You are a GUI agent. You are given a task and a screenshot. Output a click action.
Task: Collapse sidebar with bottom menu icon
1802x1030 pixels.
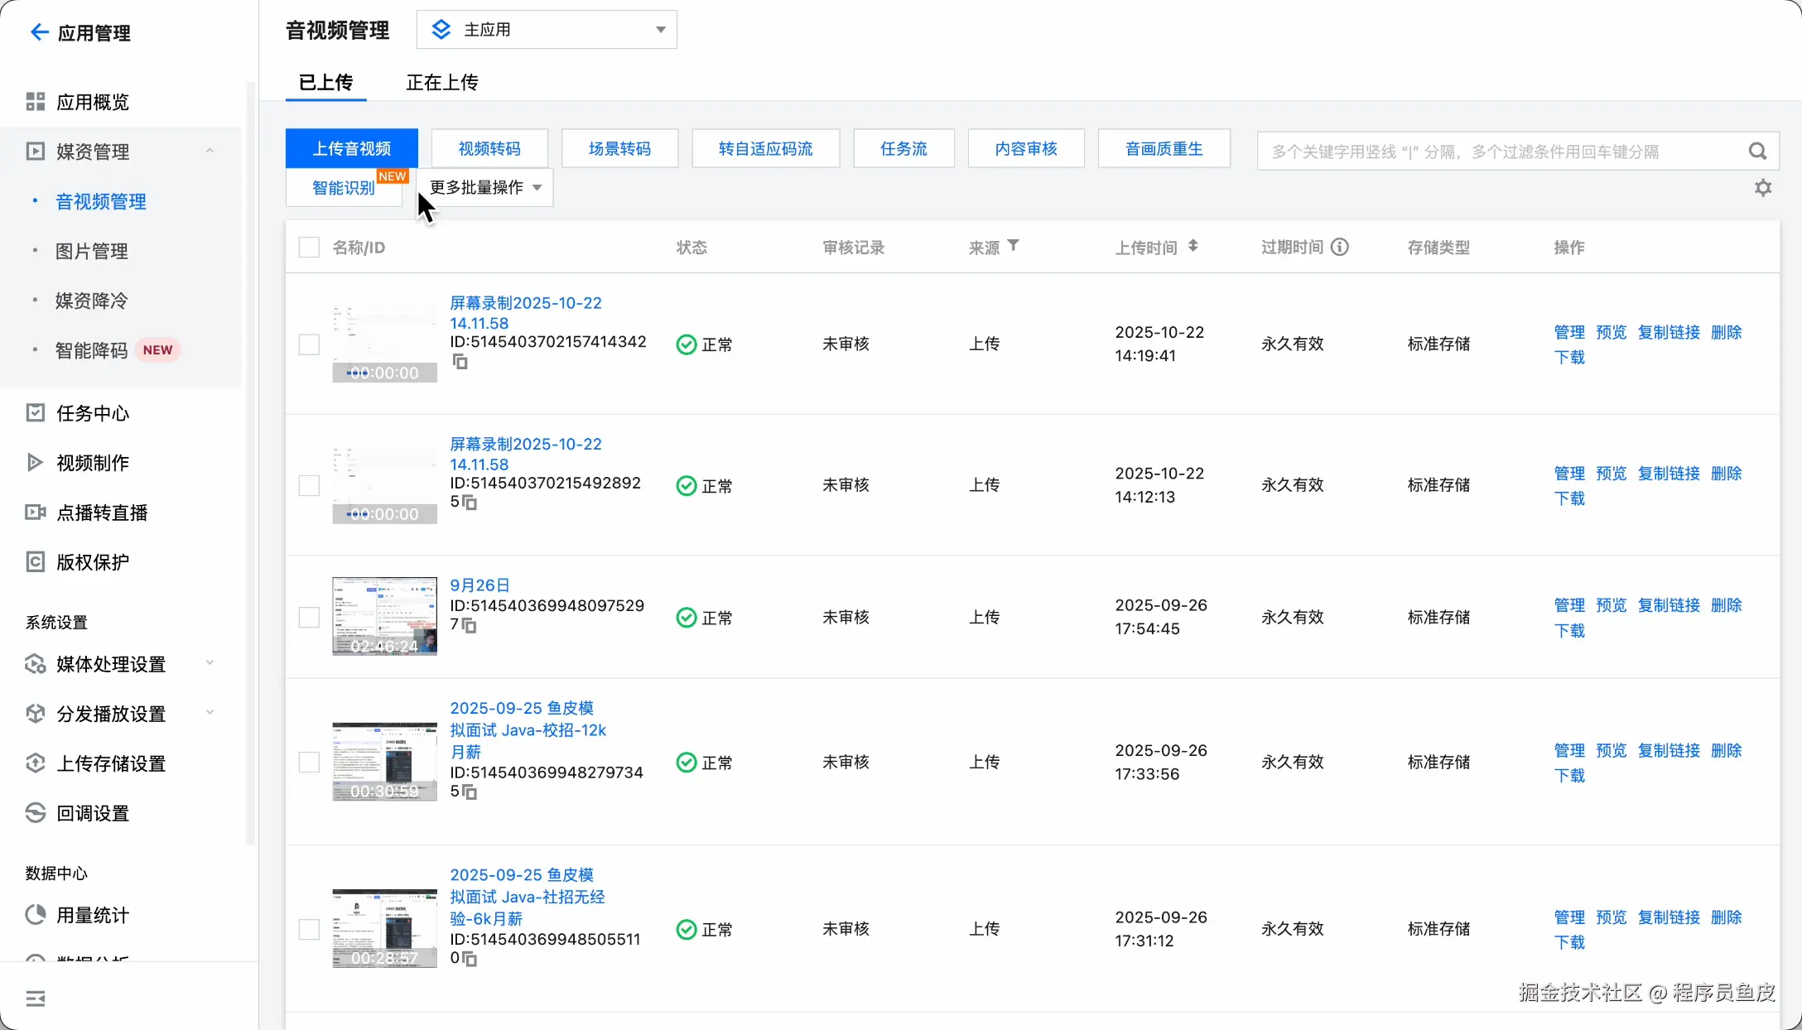tap(36, 999)
